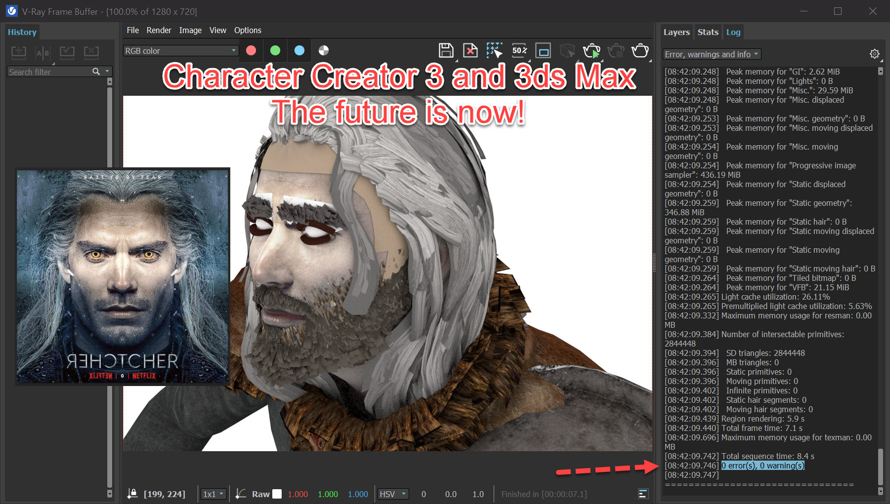Open the RGB color channel dropdown
This screenshot has width=890, height=504.
tap(180, 50)
